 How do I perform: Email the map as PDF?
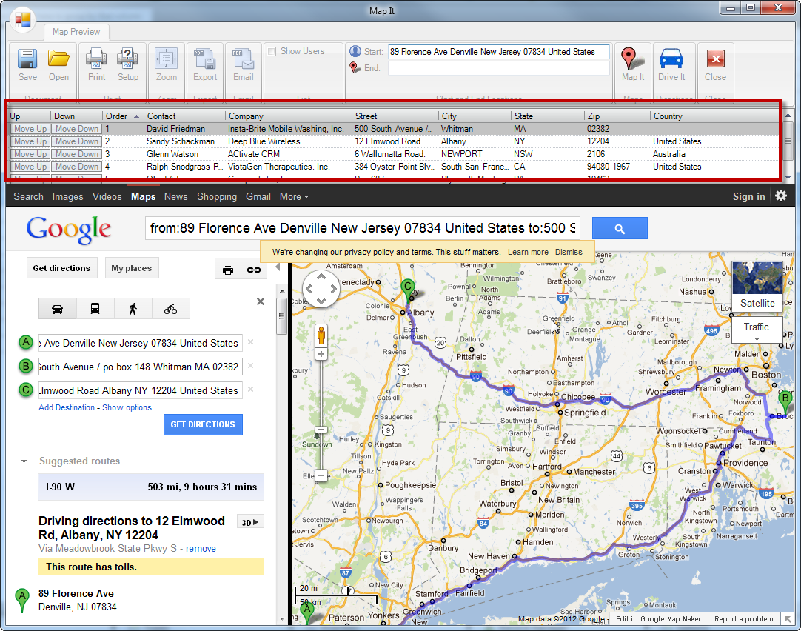[243, 64]
